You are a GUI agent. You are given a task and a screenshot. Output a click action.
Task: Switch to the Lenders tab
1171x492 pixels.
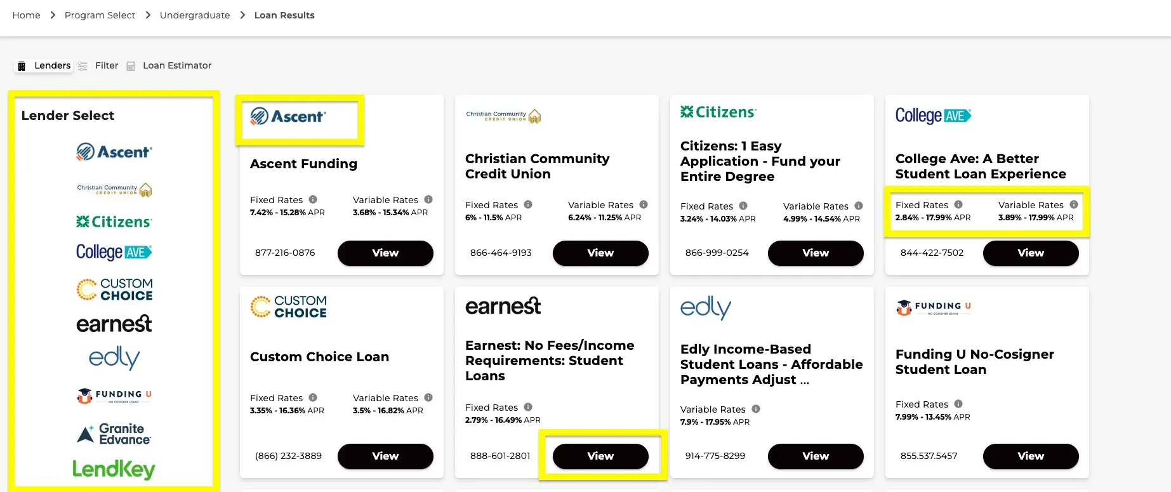(x=43, y=65)
